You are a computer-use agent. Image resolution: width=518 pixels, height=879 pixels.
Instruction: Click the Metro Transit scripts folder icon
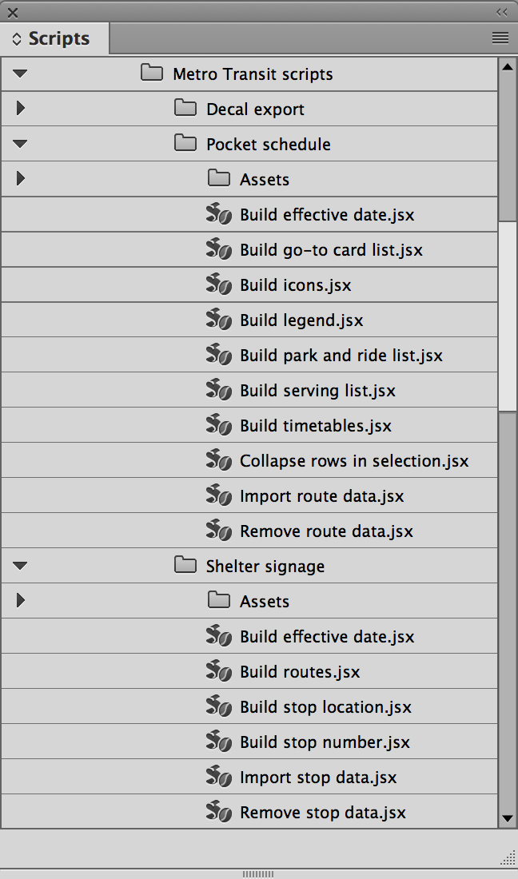click(152, 74)
